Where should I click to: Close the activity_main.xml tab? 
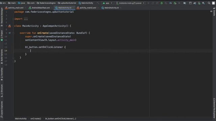[26, 8]
